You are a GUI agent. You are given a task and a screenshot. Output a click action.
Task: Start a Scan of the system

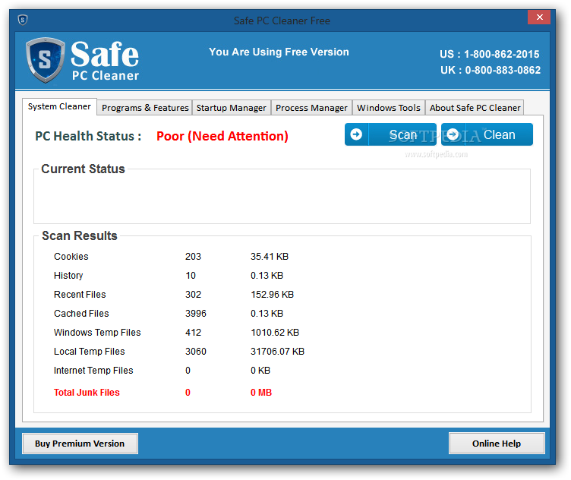[x=390, y=134]
